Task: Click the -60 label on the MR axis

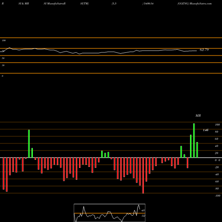Action: (x=217, y=182)
